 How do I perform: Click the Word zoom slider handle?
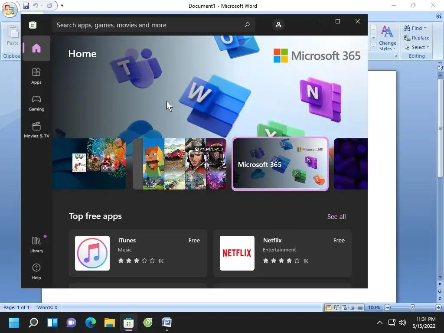[x=413, y=307]
